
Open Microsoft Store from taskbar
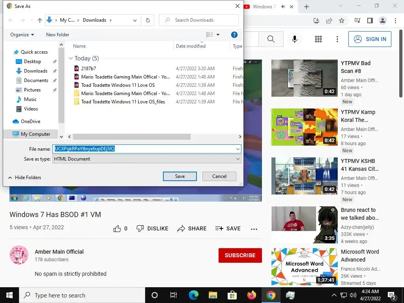[232, 295]
